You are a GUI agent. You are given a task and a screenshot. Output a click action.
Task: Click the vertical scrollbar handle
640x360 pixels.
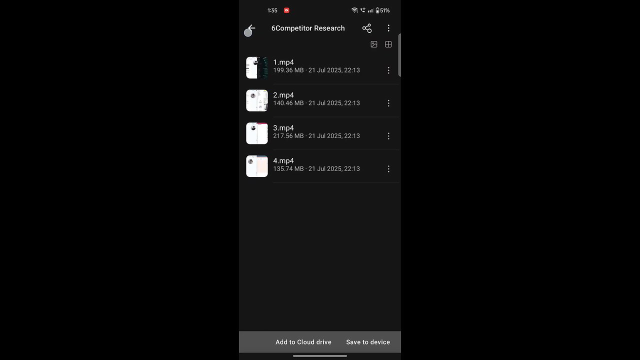(399, 55)
